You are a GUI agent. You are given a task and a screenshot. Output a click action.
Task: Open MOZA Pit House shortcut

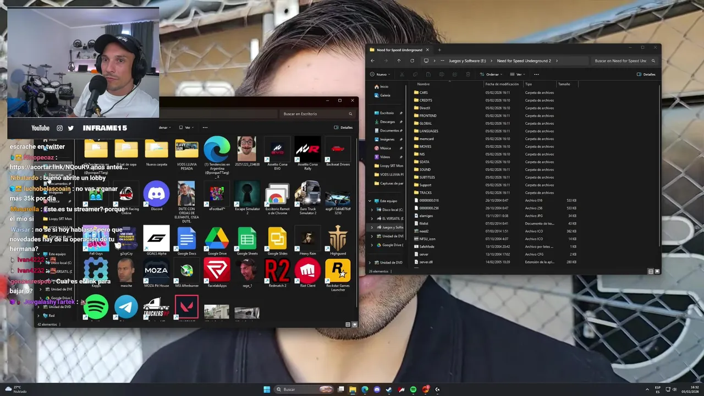click(x=156, y=273)
